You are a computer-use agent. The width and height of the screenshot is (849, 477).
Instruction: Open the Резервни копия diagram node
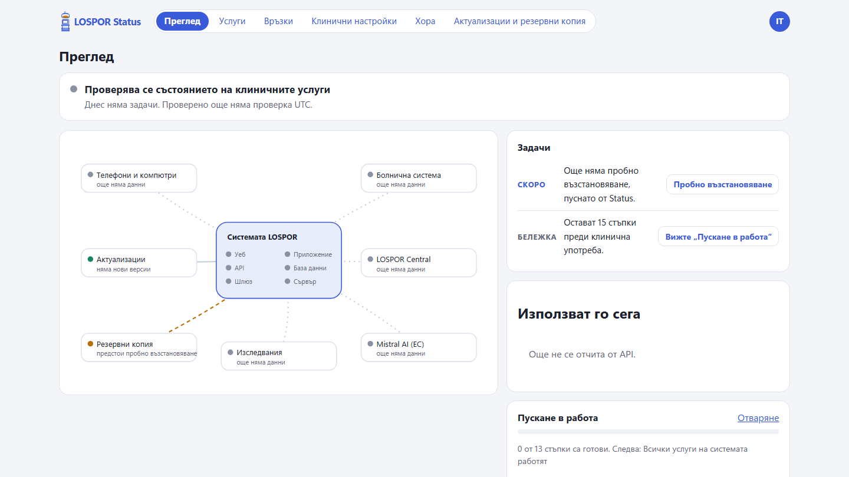pyautogui.click(x=139, y=347)
